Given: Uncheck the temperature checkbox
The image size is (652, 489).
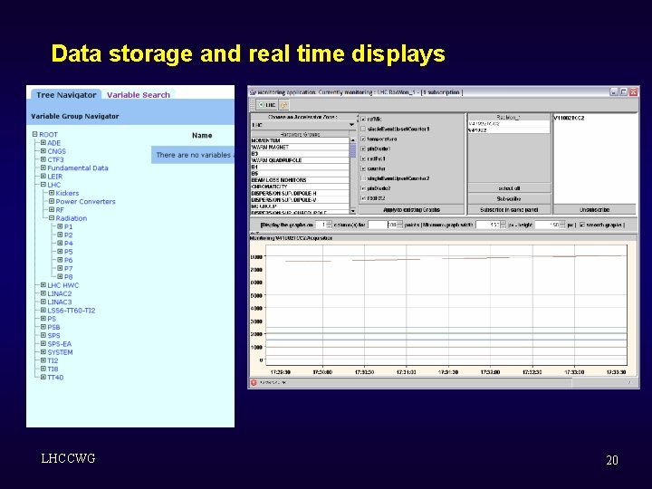Looking at the screenshot, I should (363, 139).
